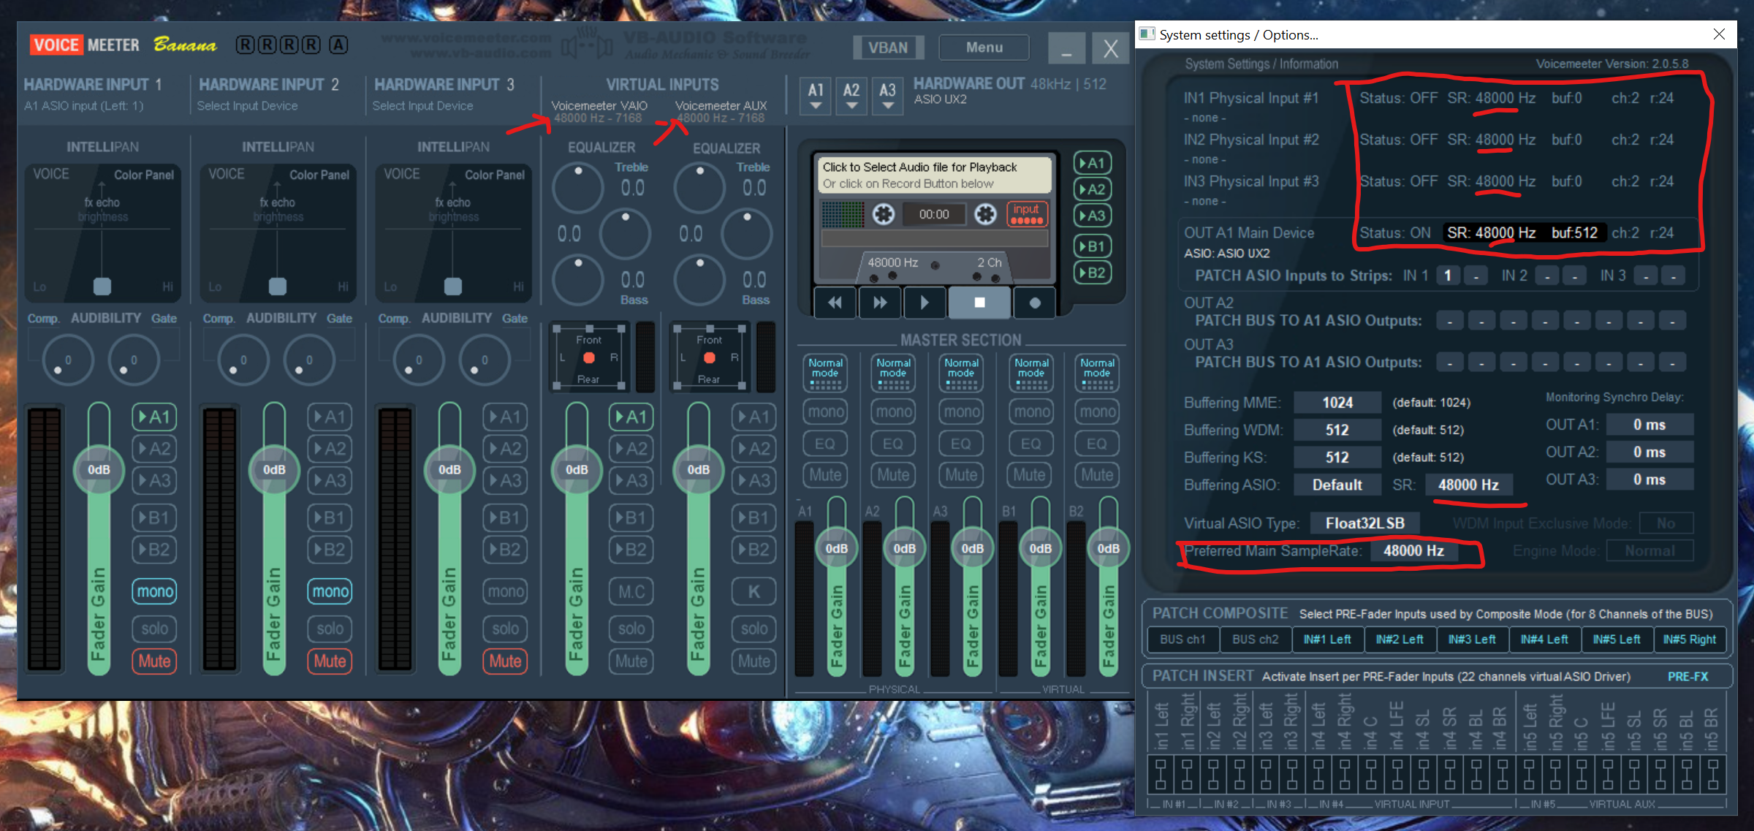Click the cassette Record button

tap(1034, 303)
